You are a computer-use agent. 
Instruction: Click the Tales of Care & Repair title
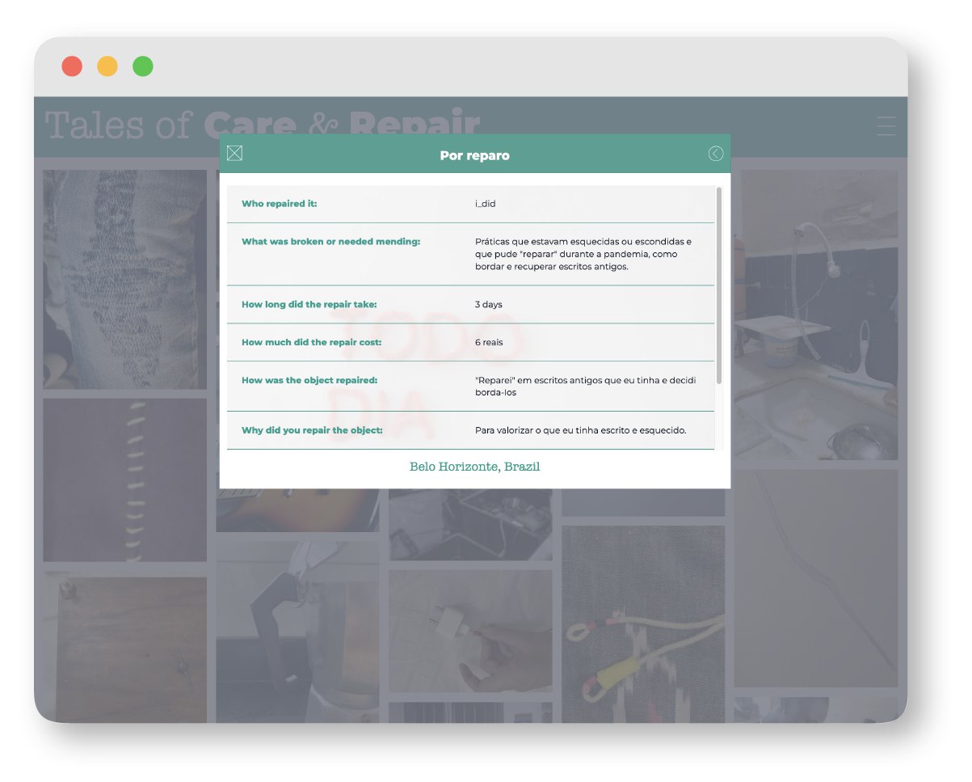[x=263, y=125]
